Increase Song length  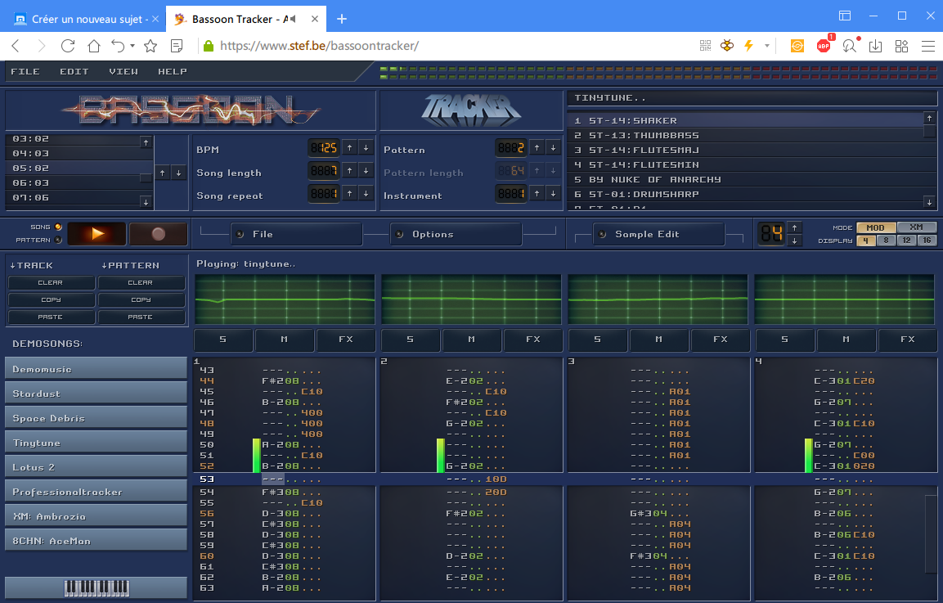pyautogui.click(x=349, y=170)
